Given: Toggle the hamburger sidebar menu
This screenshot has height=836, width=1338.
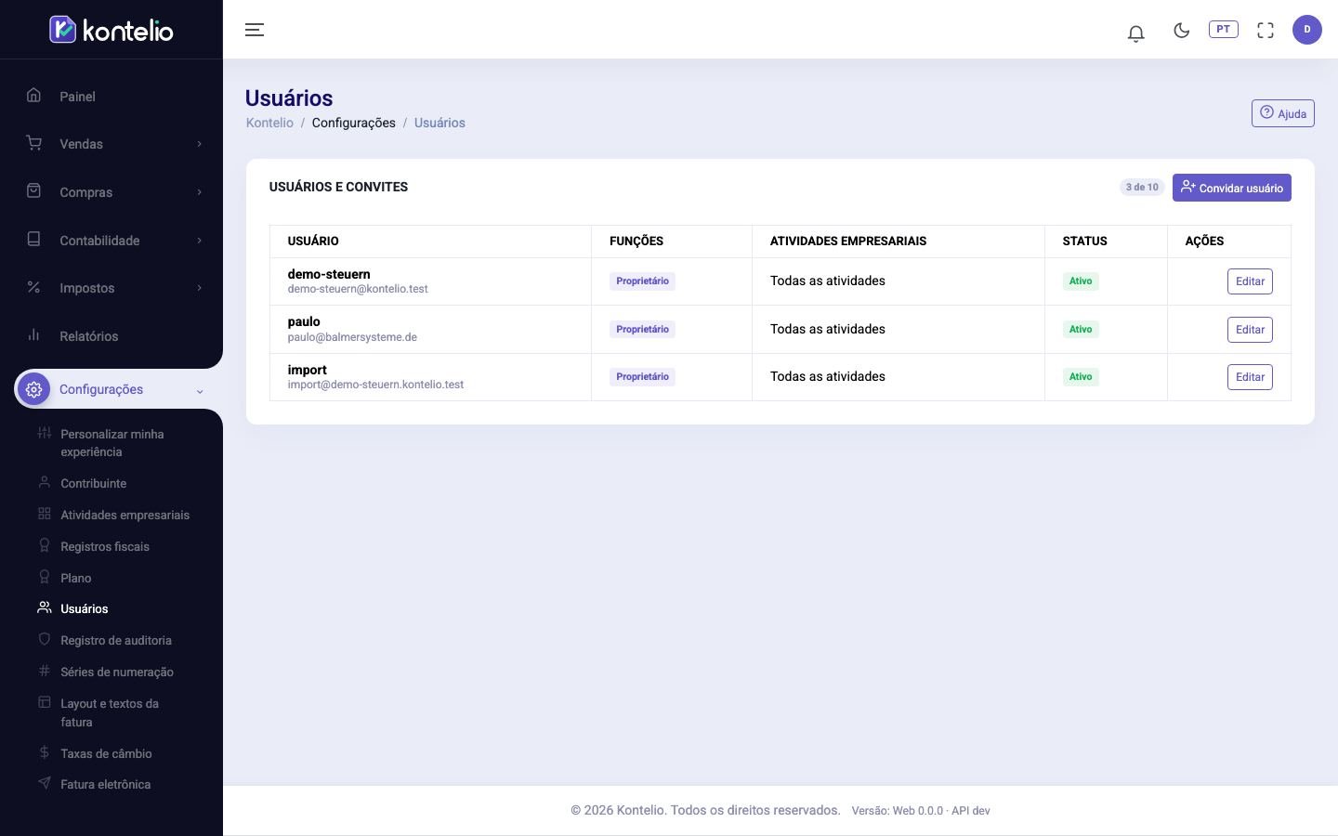Looking at the screenshot, I should pyautogui.click(x=255, y=30).
